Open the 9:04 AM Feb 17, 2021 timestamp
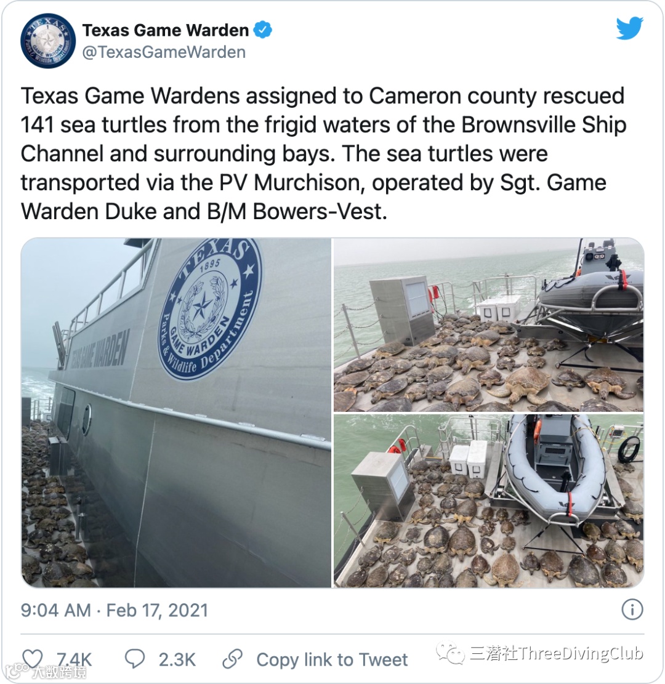This screenshot has height=684, width=665. point(115,610)
